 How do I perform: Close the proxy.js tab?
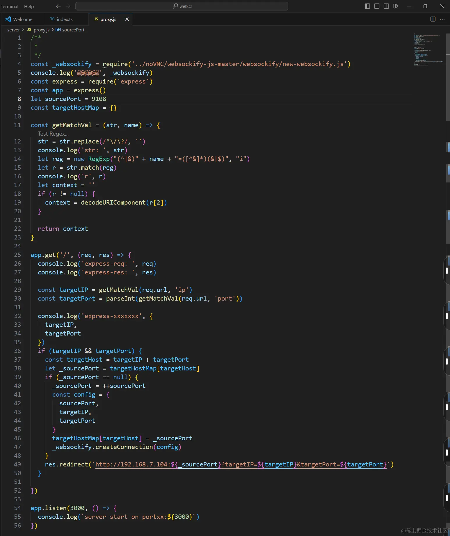click(x=127, y=19)
